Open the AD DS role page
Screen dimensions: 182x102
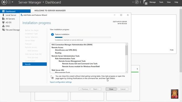tap(9, 22)
